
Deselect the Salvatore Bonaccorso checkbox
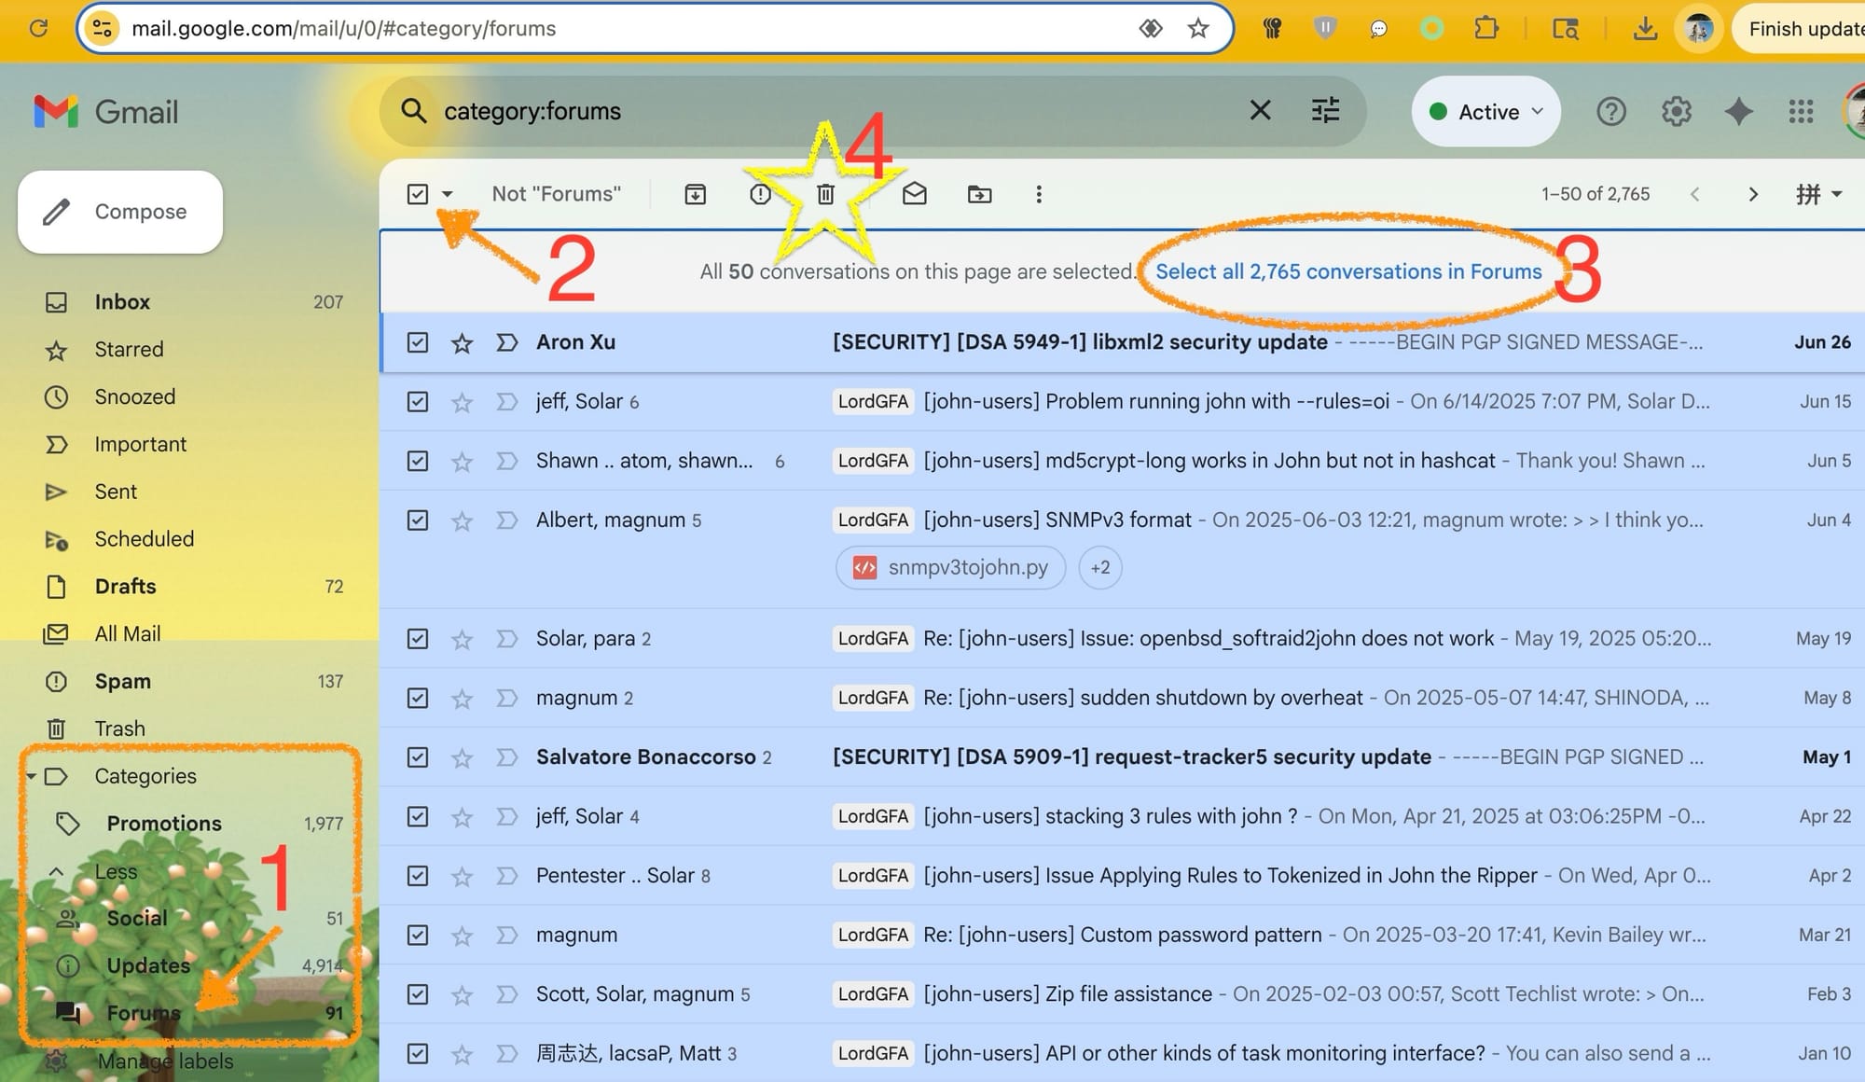point(418,757)
